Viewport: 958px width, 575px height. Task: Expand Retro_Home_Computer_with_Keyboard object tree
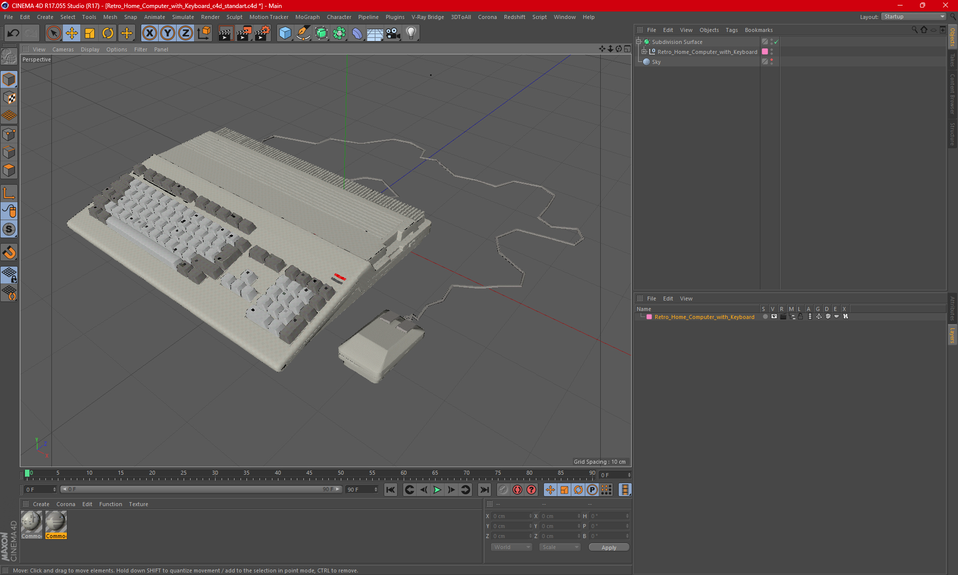(644, 51)
